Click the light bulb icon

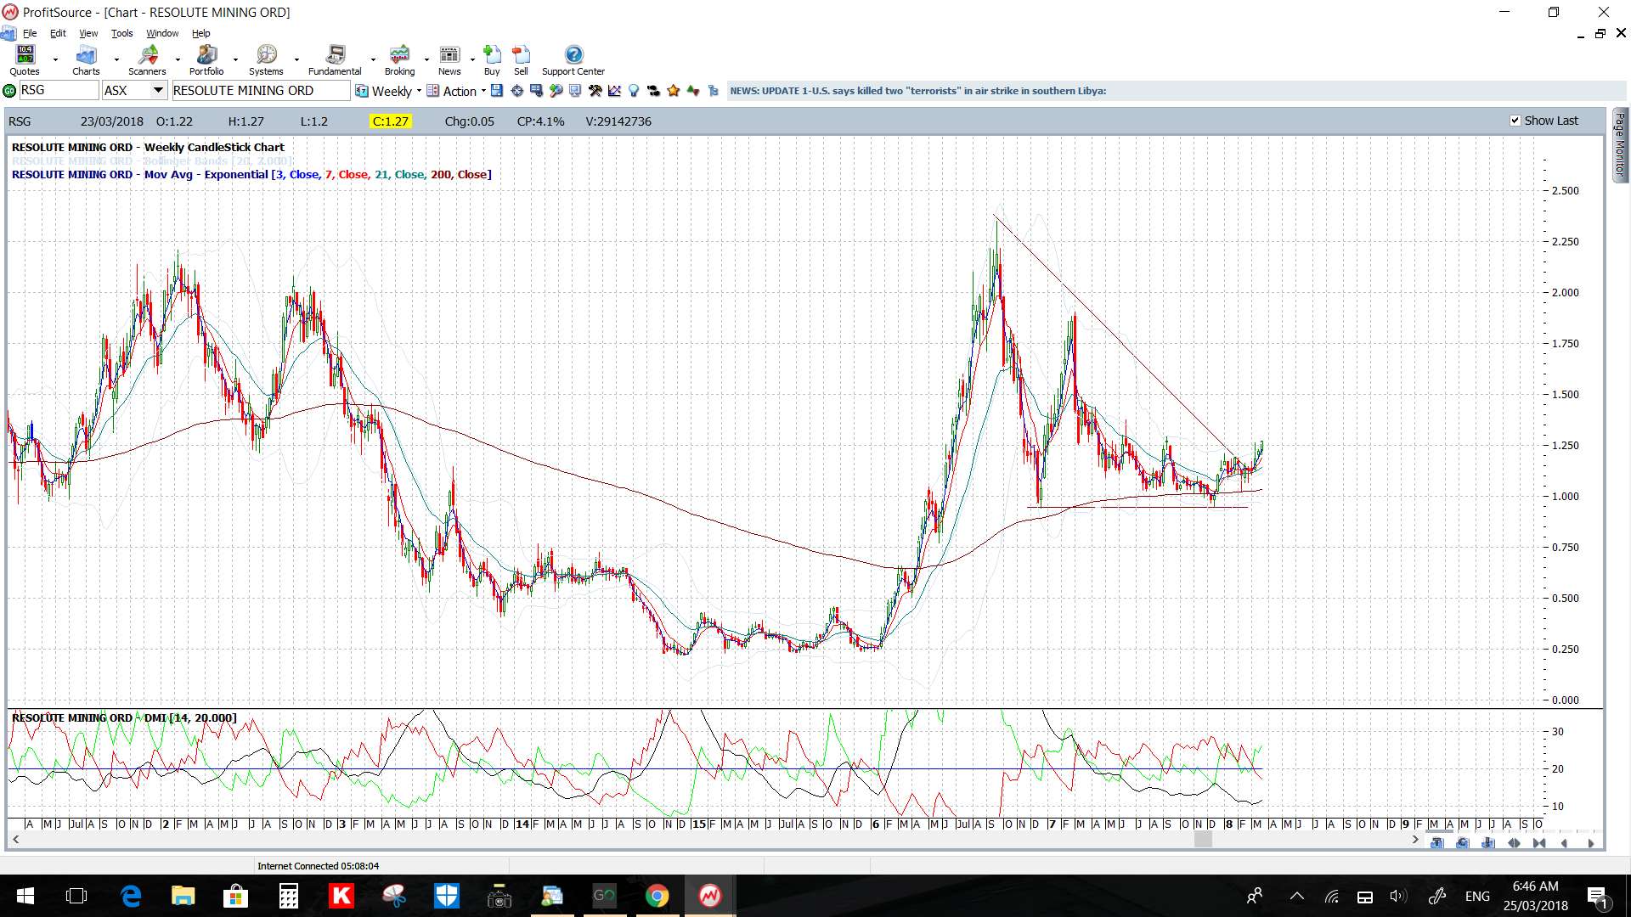coord(634,91)
